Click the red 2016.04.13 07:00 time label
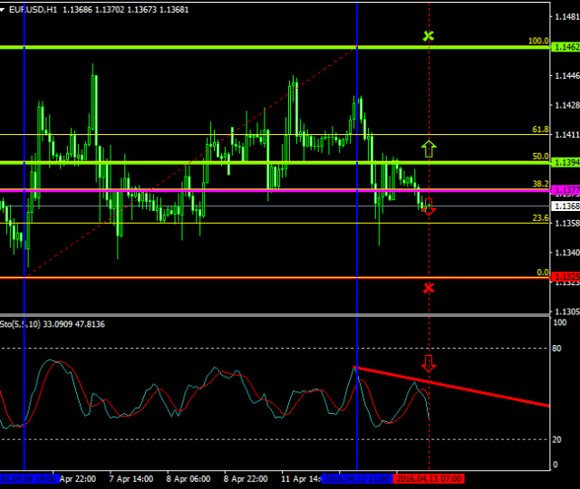This screenshot has width=580, height=489. [x=429, y=478]
